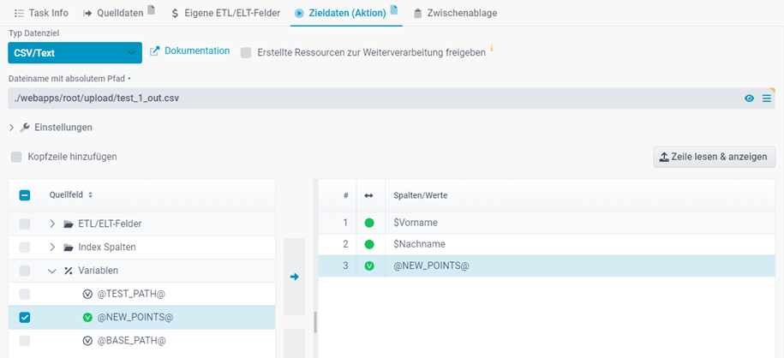Click green status dot of $Nachname row
This screenshot has height=358, width=784.
(x=369, y=244)
